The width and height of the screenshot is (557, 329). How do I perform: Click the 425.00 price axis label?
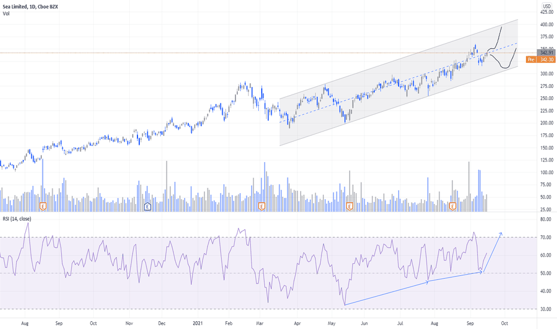(547, 12)
